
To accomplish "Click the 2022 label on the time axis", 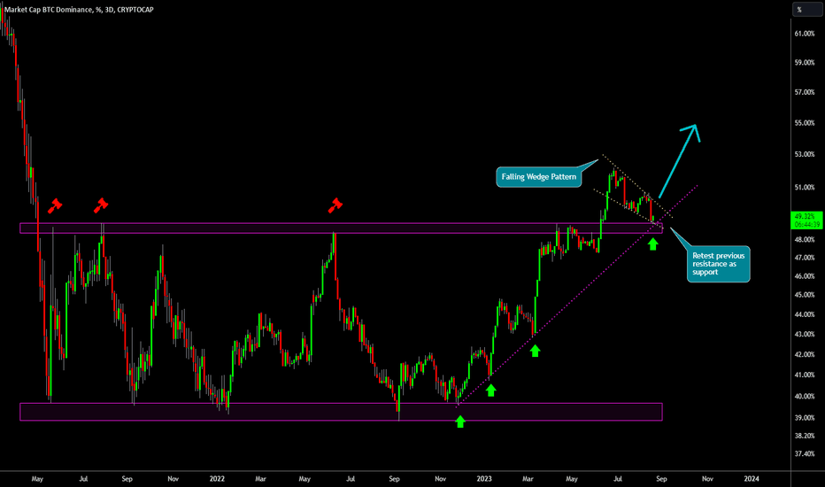I will coord(217,479).
